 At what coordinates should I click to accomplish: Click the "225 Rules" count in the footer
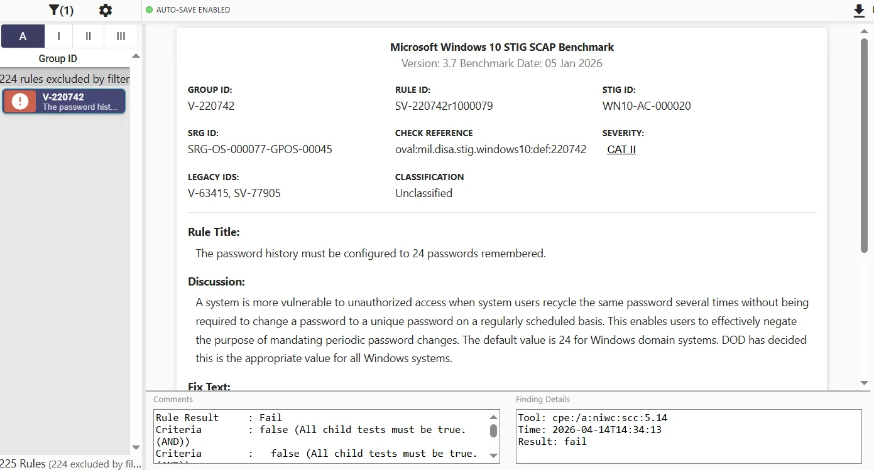(23, 464)
